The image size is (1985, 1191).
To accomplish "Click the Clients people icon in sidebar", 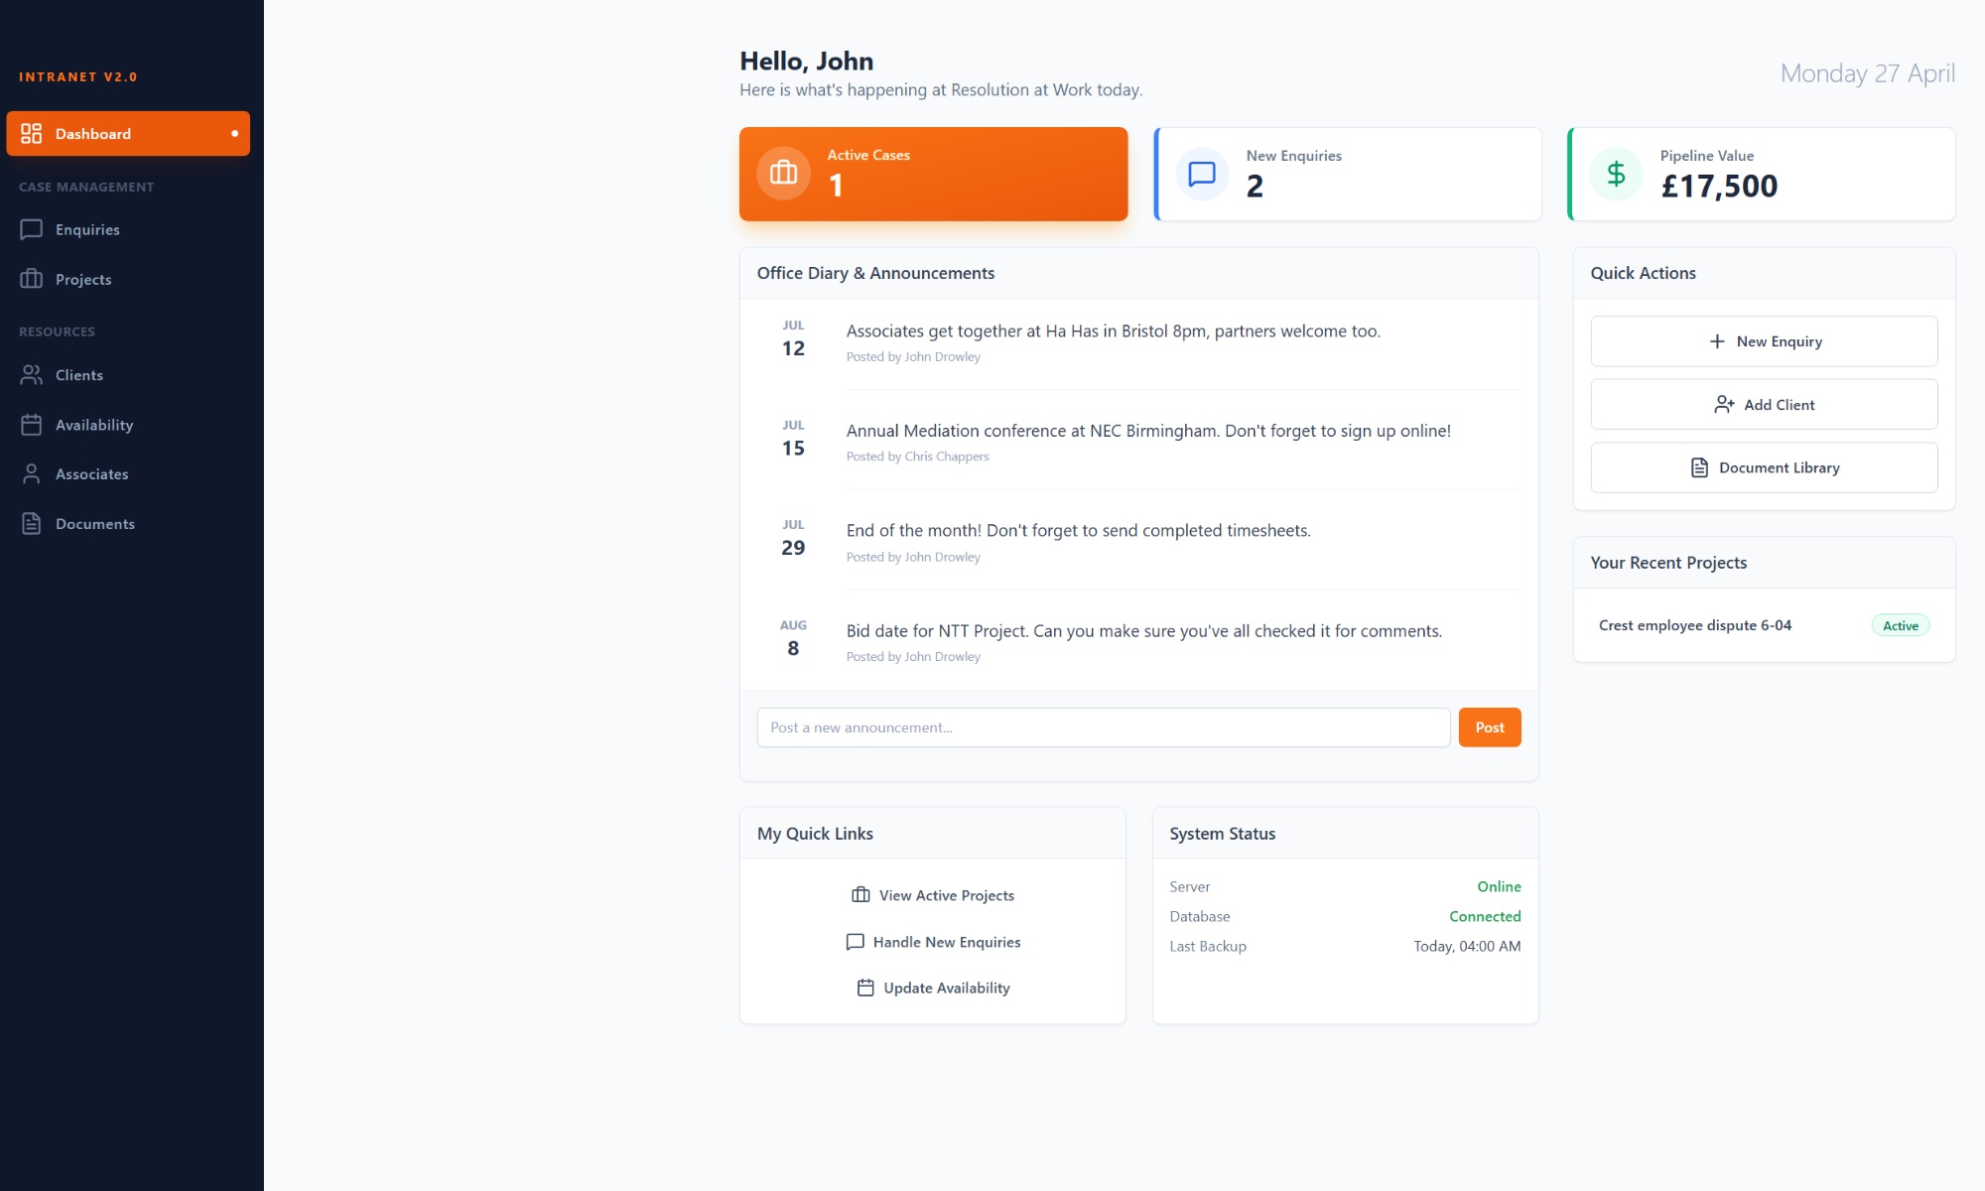I will 32,375.
